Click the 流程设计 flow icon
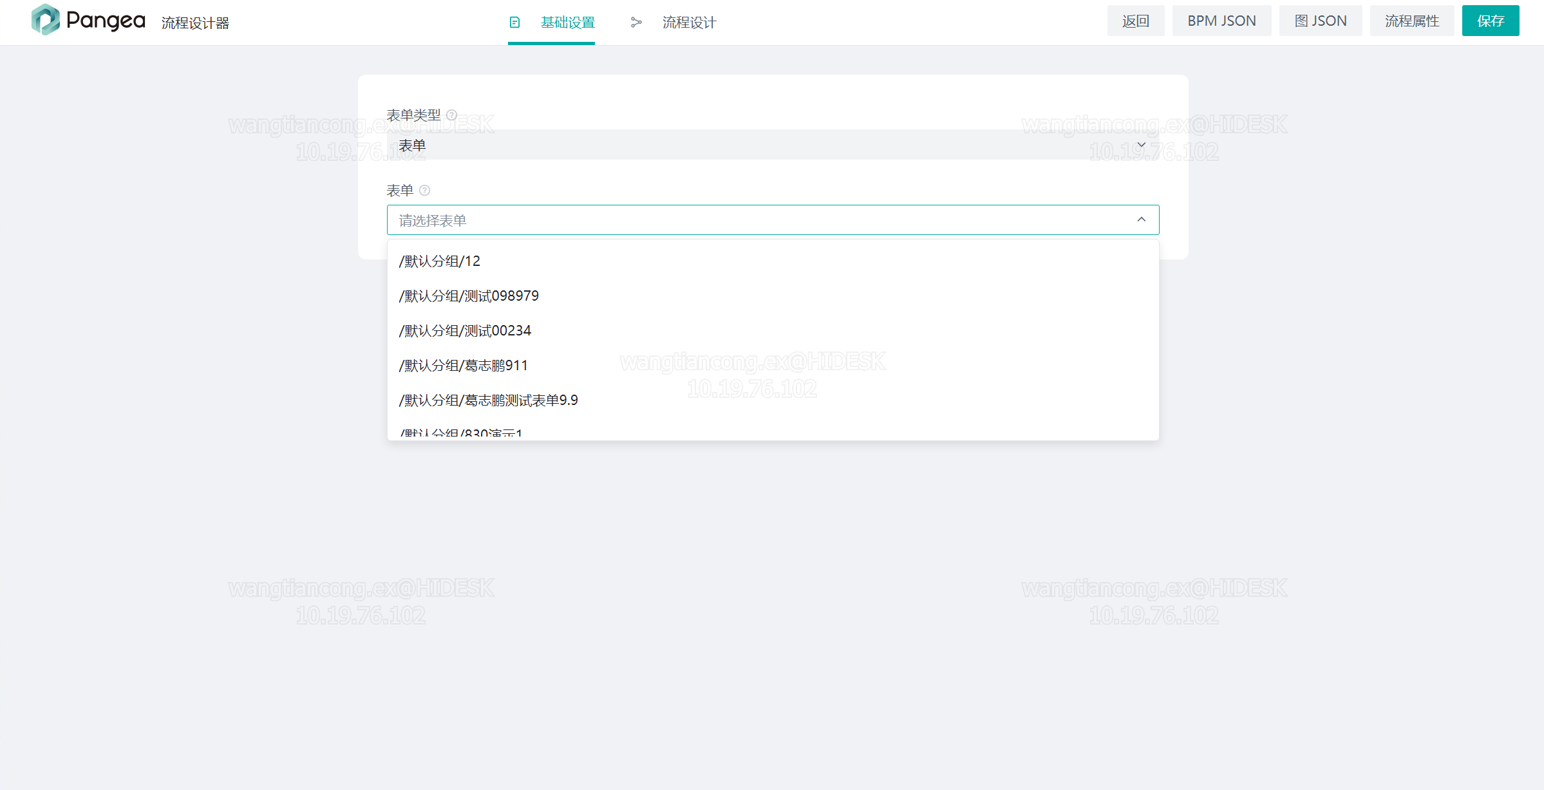This screenshot has height=790, width=1544. tap(636, 23)
